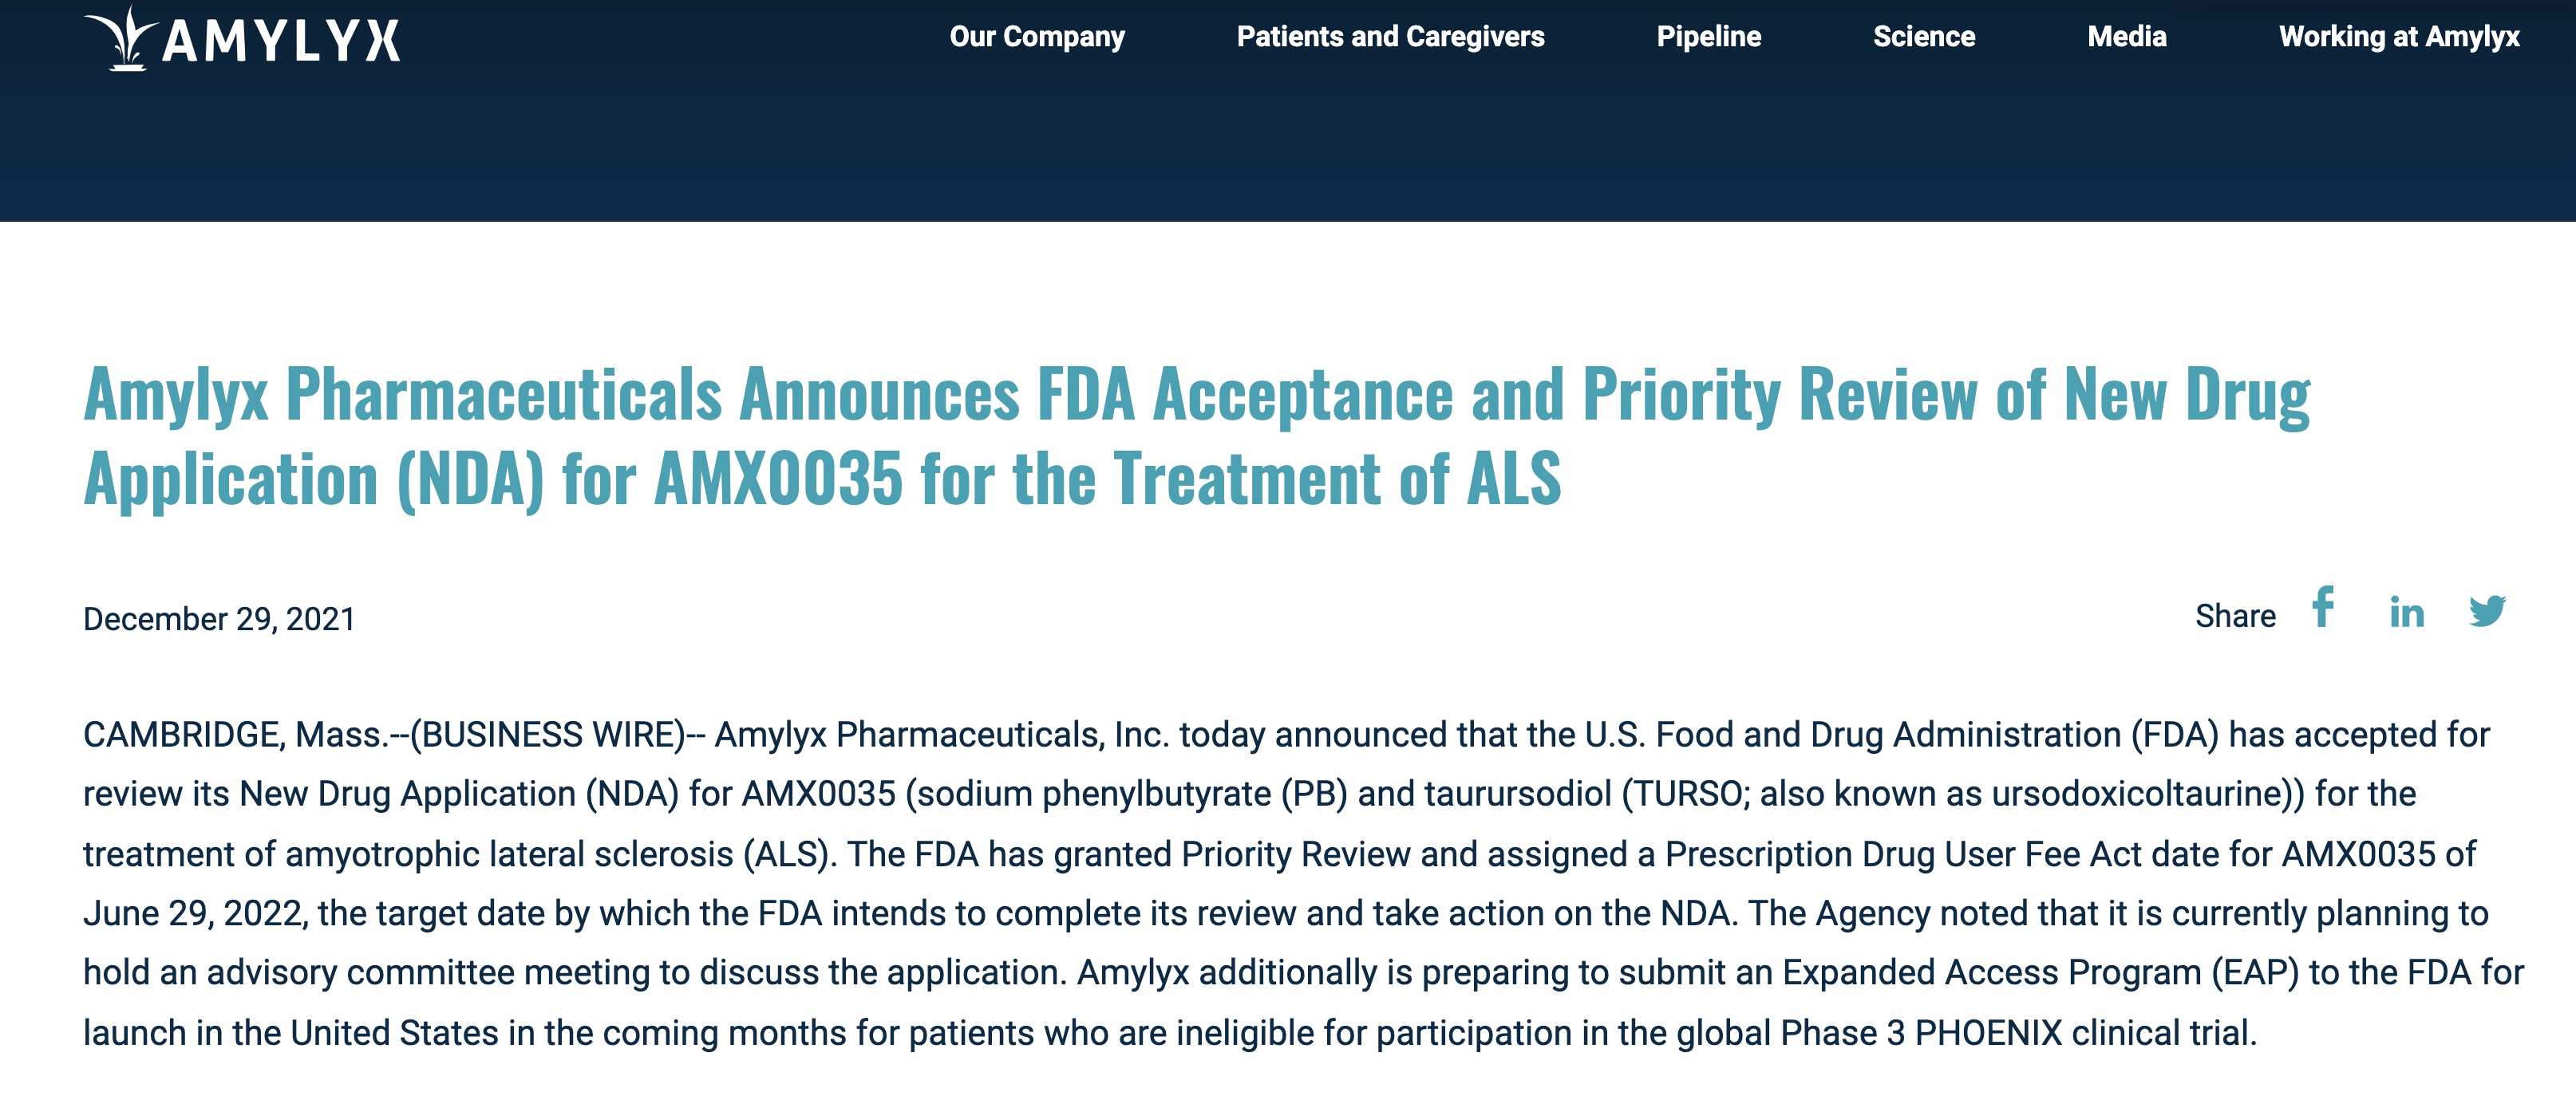The image size is (2576, 1096).
Task: Share the article on Facebook
Action: coord(2322,607)
